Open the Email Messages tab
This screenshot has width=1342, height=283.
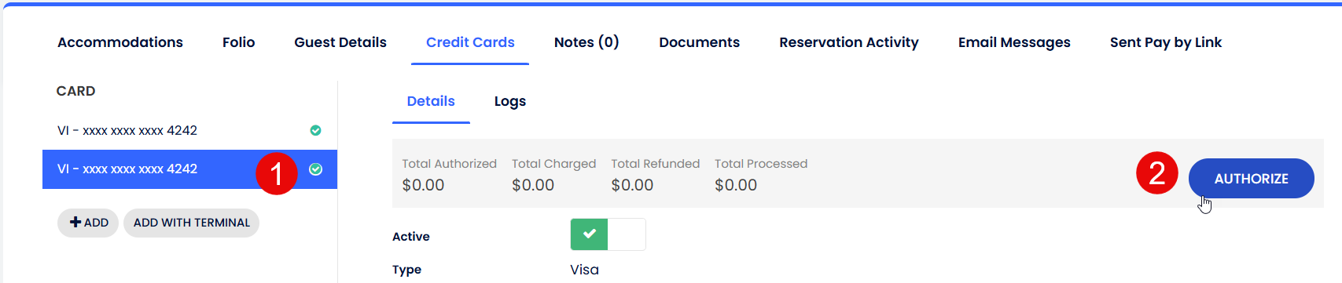click(x=1014, y=42)
